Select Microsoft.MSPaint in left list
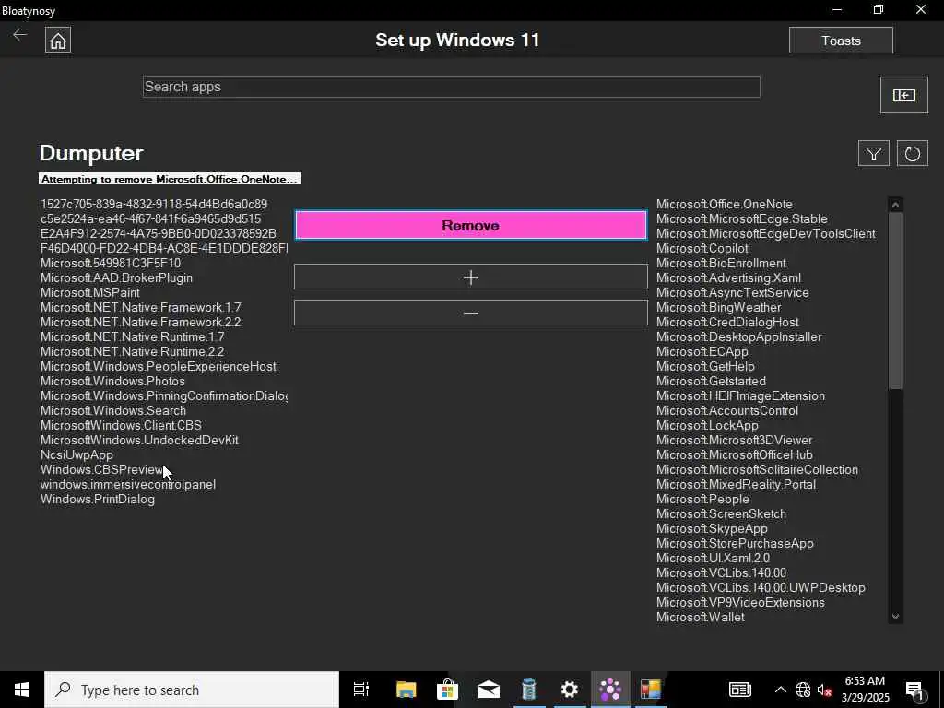Viewport: 944px width, 708px height. (x=90, y=292)
